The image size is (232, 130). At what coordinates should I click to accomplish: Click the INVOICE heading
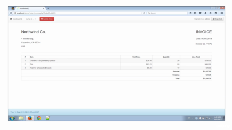[x=204, y=32]
